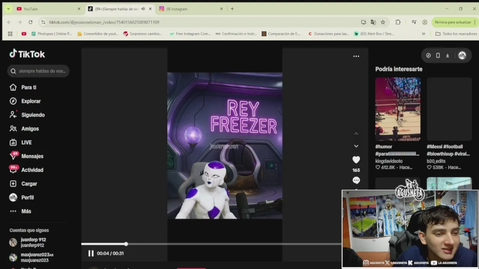This screenshot has width=479, height=269.
Task: Open #humor recommended video thumbnail
Action: pos(398,109)
